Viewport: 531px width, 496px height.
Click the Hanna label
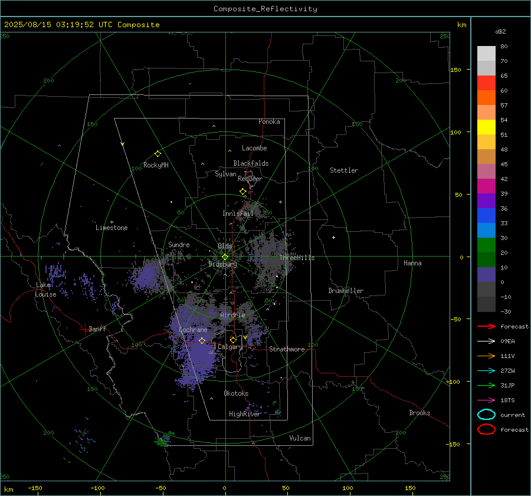[x=412, y=263]
